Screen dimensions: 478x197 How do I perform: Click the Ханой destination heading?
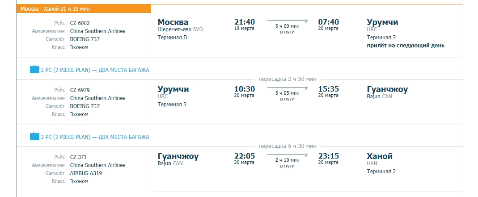pos(380,156)
